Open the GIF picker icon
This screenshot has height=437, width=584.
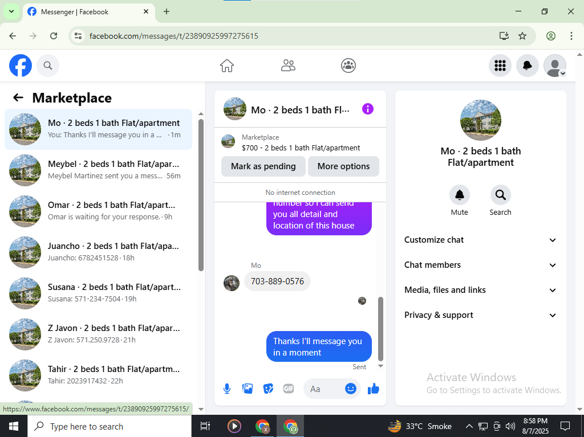click(x=289, y=389)
